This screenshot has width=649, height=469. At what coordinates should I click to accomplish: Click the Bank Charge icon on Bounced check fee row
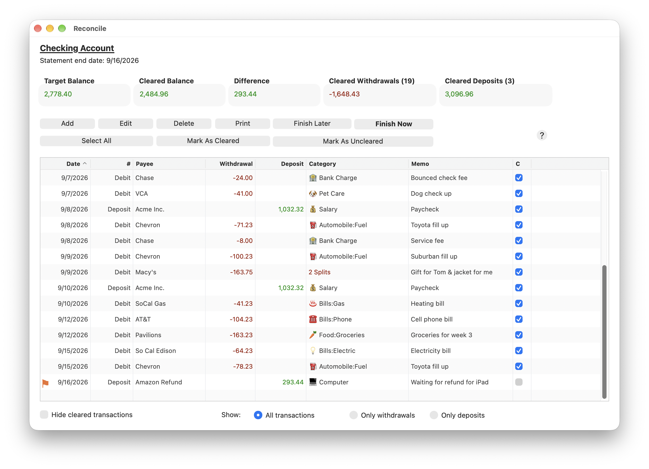point(313,178)
